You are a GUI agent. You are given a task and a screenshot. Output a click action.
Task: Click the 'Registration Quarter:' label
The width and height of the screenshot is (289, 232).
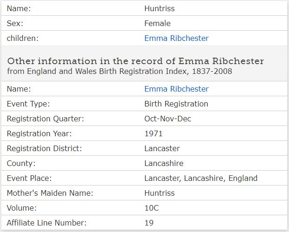pyautogui.click(x=45, y=119)
